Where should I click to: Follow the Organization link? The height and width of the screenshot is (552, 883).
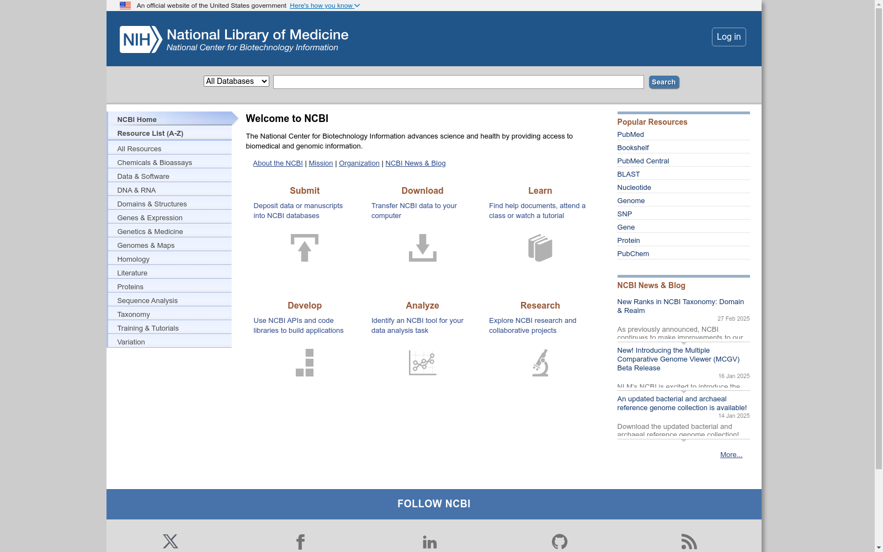(359, 163)
